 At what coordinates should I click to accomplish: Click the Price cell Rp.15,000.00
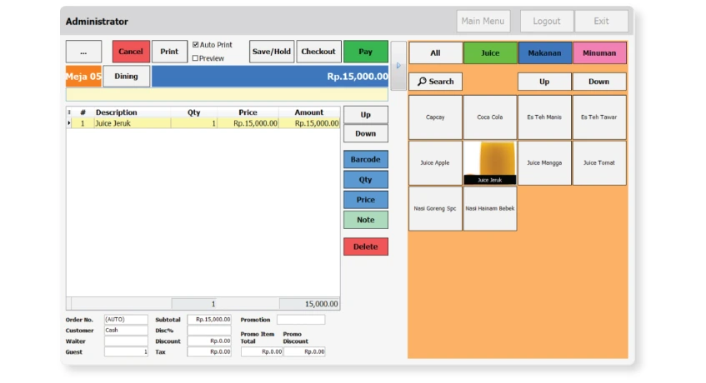[x=248, y=123]
